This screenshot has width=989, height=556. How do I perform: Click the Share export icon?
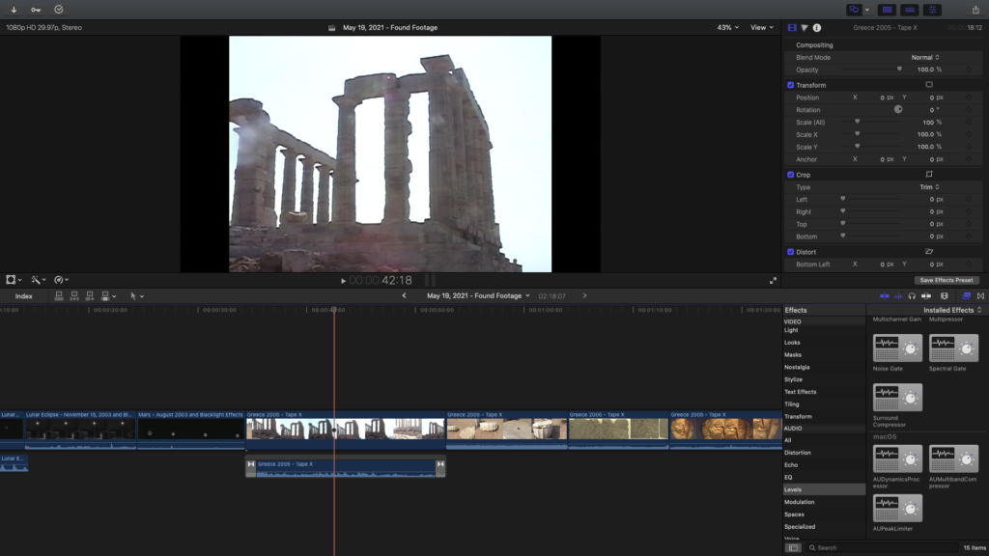click(x=975, y=10)
